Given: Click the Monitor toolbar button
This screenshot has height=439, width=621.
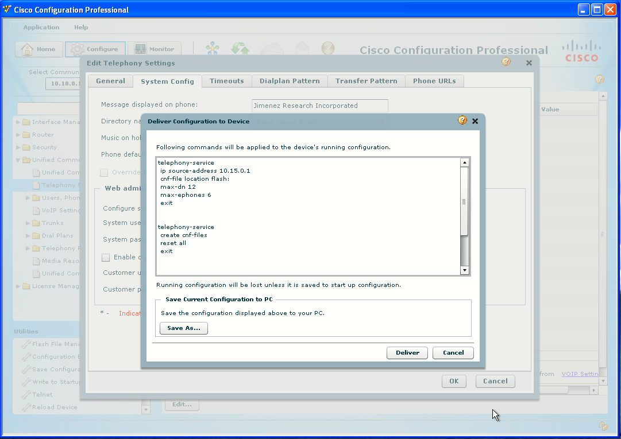Looking at the screenshot, I should [x=155, y=49].
